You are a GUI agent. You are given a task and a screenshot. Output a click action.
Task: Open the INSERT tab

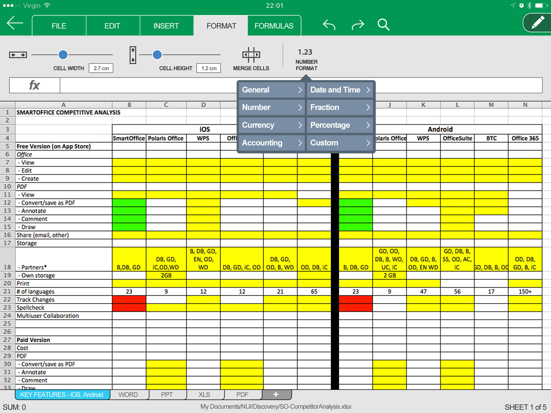(166, 26)
